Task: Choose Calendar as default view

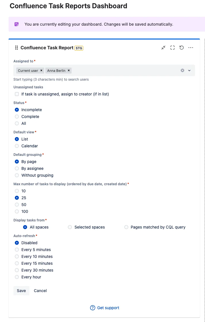Action: [17, 146]
